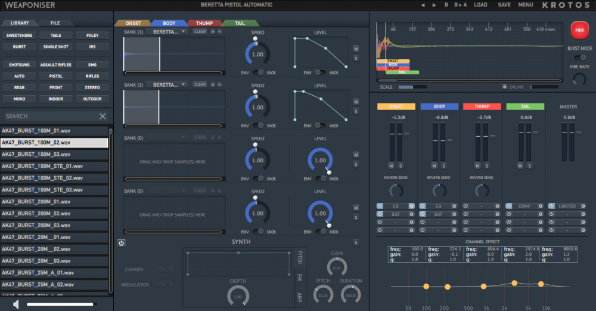596x311 pixels.
Task: Click the ASSAULT RIFLES filter button
Action: [x=56, y=65]
